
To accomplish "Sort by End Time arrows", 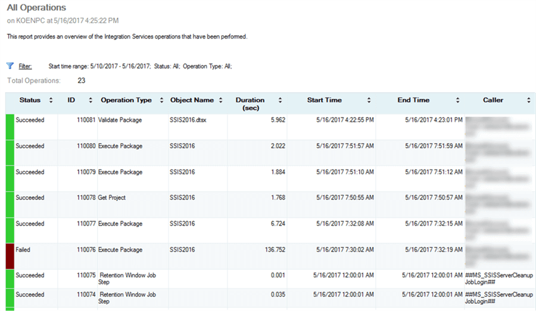I will click(457, 100).
